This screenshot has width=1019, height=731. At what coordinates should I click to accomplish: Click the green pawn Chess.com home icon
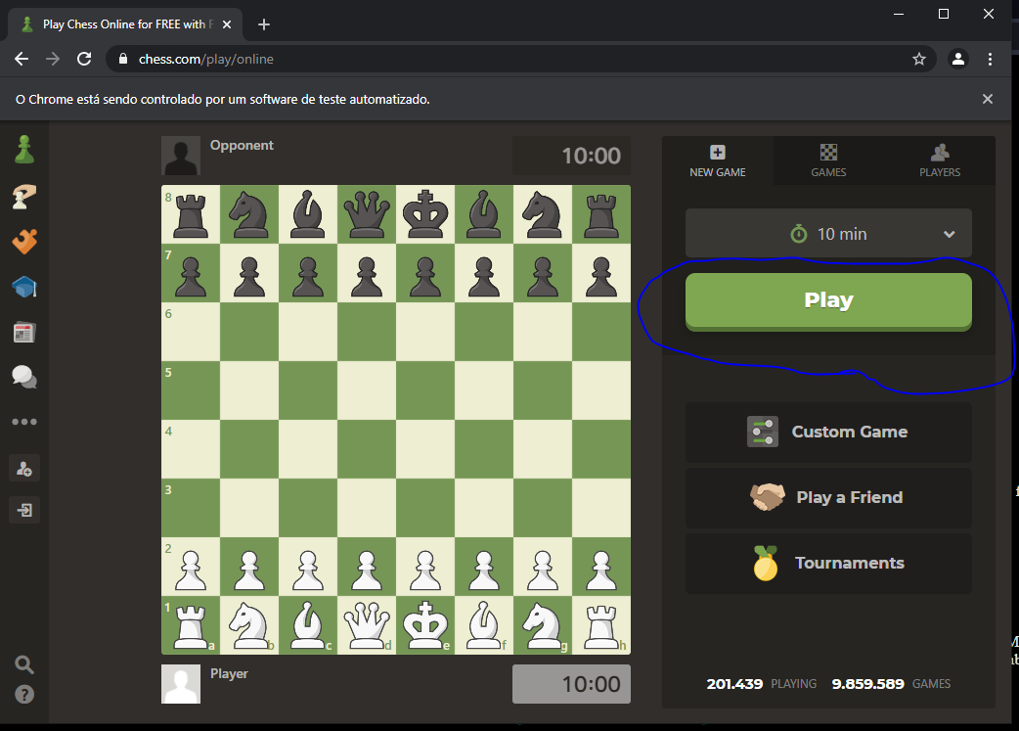coord(24,150)
